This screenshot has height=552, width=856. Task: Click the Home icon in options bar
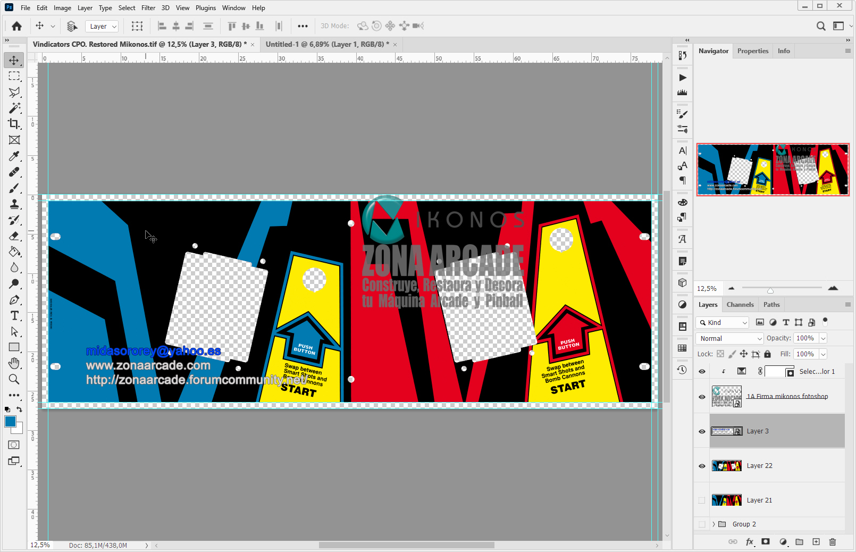pyautogui.click(x=16, y=26)
